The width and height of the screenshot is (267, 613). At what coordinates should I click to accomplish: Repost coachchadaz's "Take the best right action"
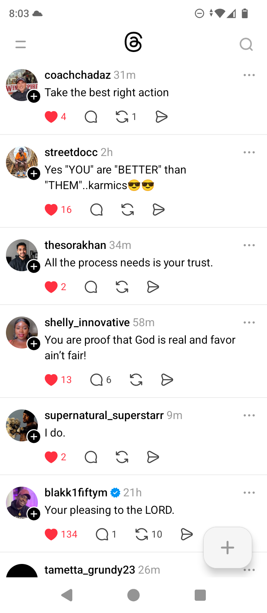click(122, 117)
